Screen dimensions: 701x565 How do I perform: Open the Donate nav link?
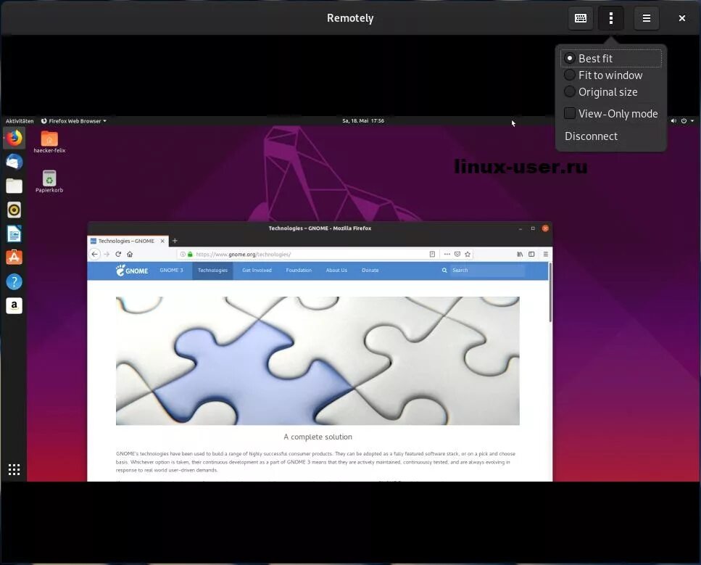tap(370, 271)
